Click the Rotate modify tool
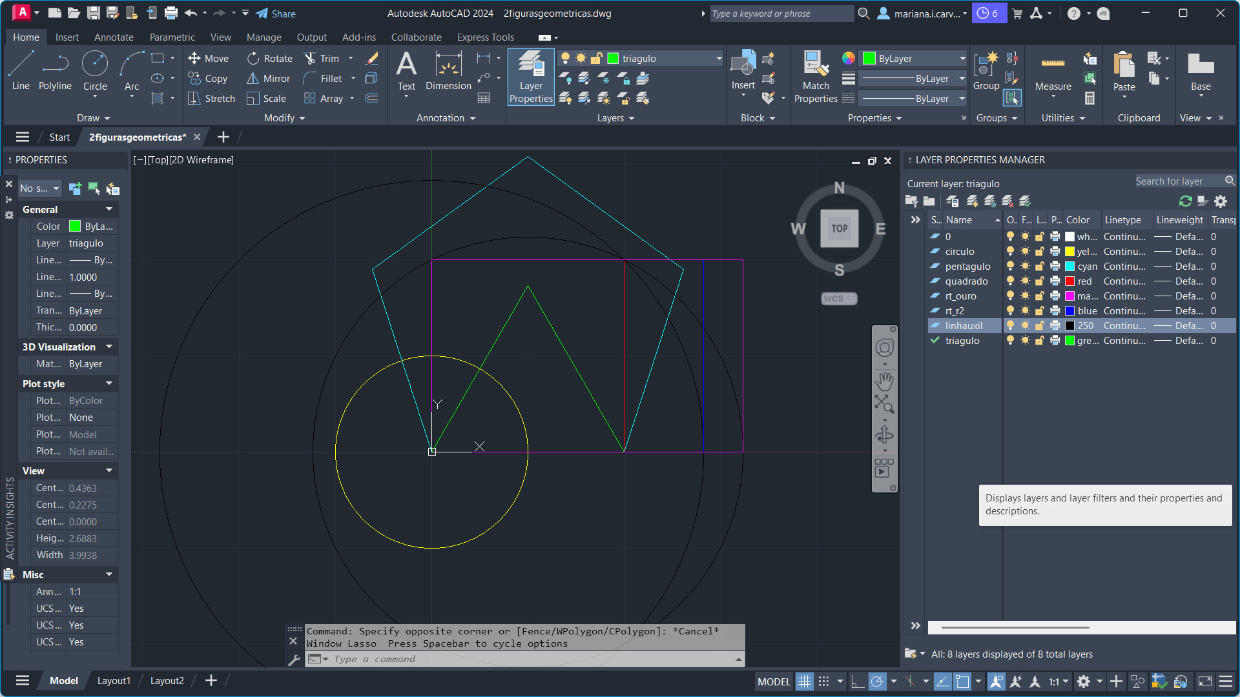1240x697 pixels. pyautogui.click(x=270, y=58)
